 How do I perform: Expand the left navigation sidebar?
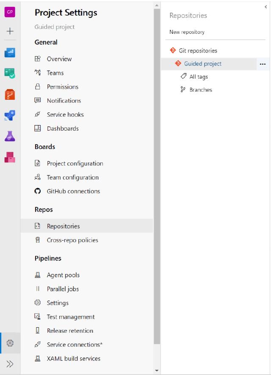[x=10, y=363]
